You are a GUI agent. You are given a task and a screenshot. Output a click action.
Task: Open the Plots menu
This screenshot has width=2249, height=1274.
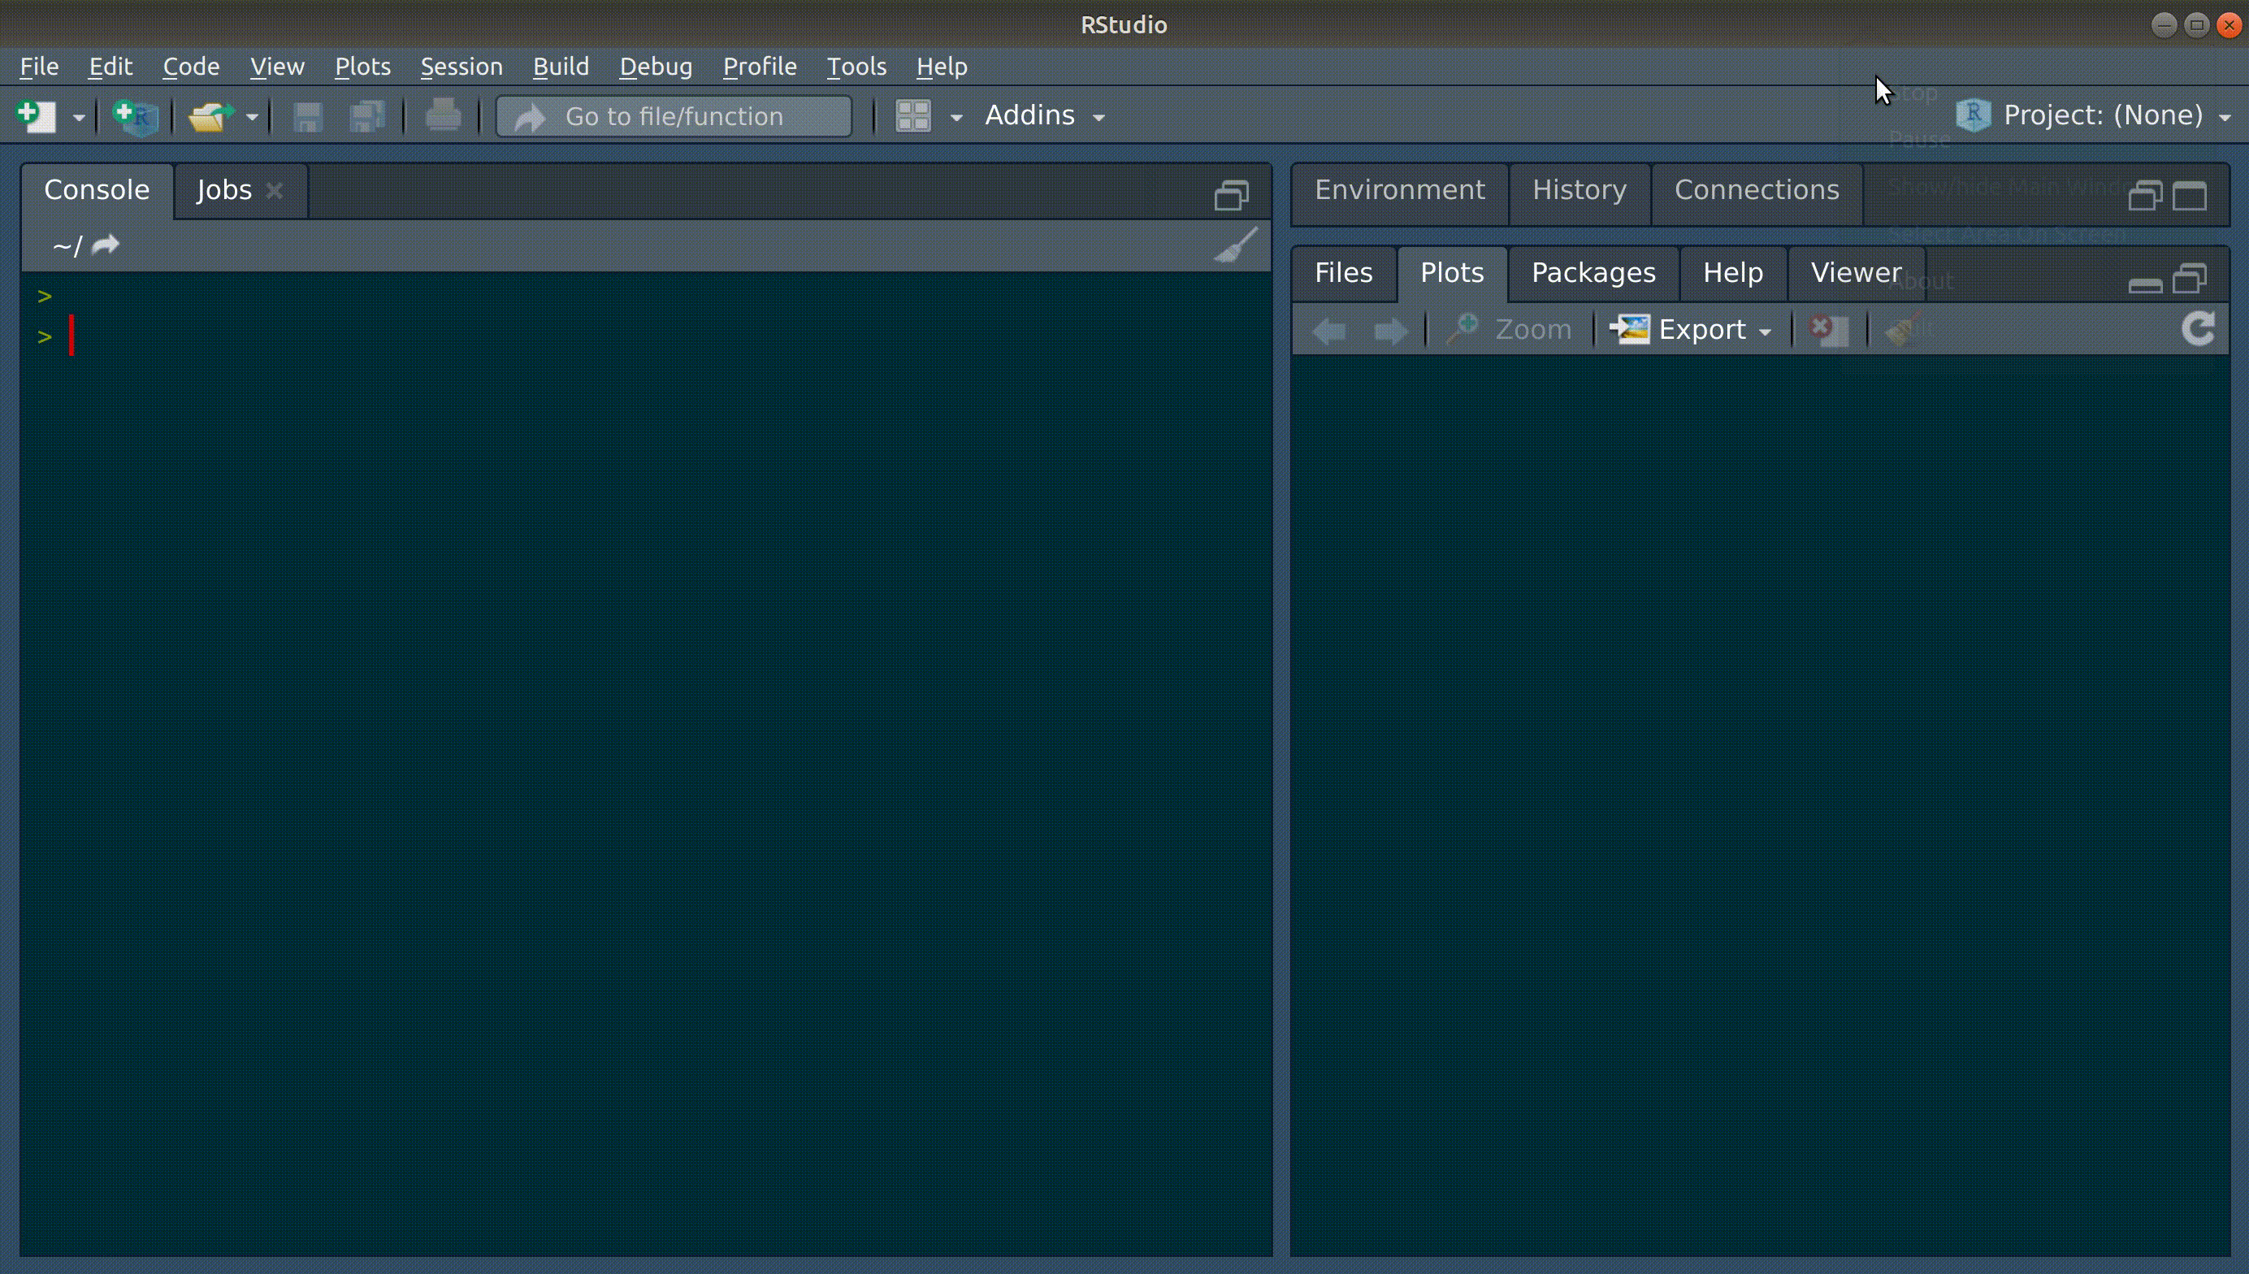tap(362, 67)
